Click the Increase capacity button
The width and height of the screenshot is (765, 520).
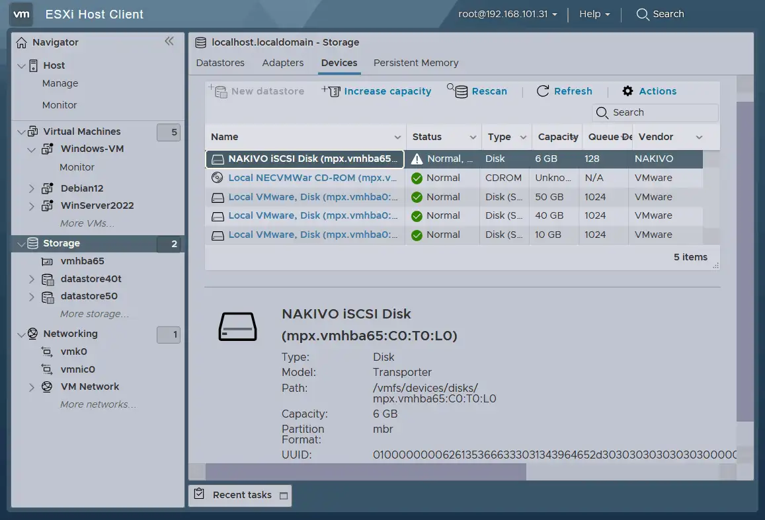(x=376, y=91)
